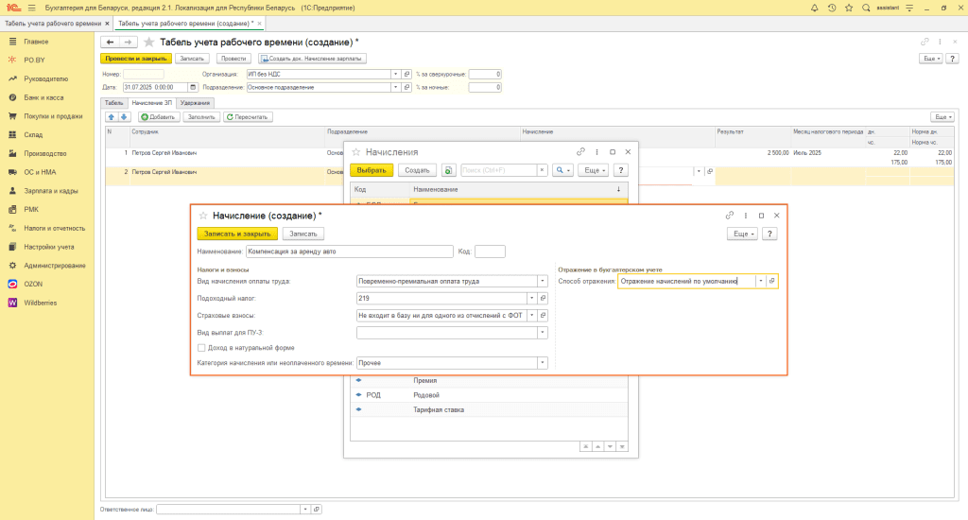Viewport: 968px width, 520px height.
Task: Go forward with the right arrow
Action: [128, 42]
